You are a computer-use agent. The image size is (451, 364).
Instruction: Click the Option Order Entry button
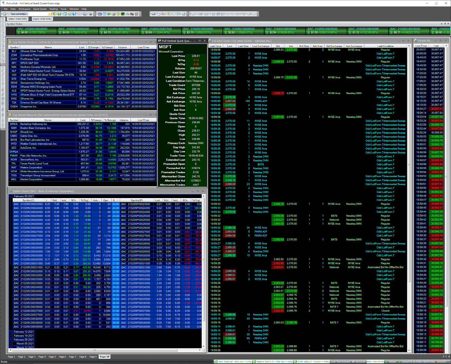[x=18, y=19]
